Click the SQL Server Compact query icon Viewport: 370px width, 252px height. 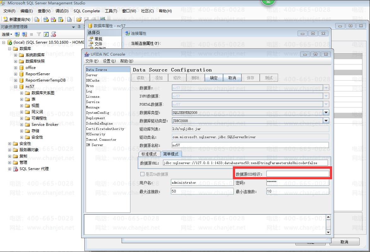(x=70, y=19)
